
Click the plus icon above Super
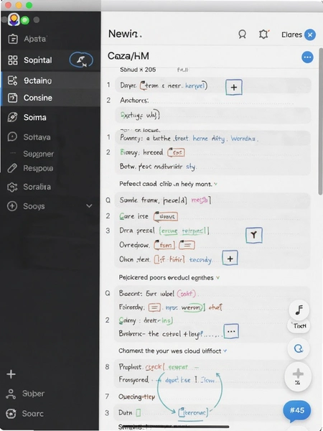[x=11, y=374]
